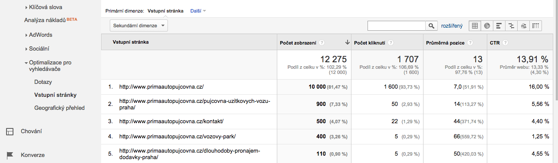
Task: Open help for CTR column
Action: [505, 43]
